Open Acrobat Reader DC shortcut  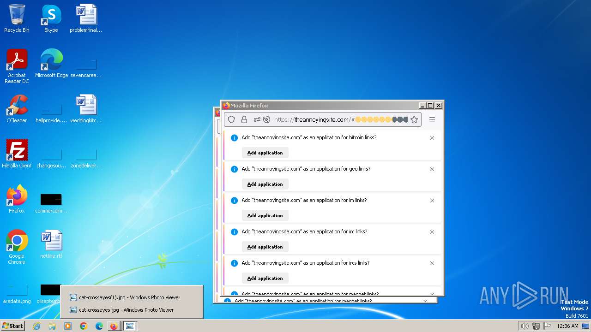click(x=17, y=66)
